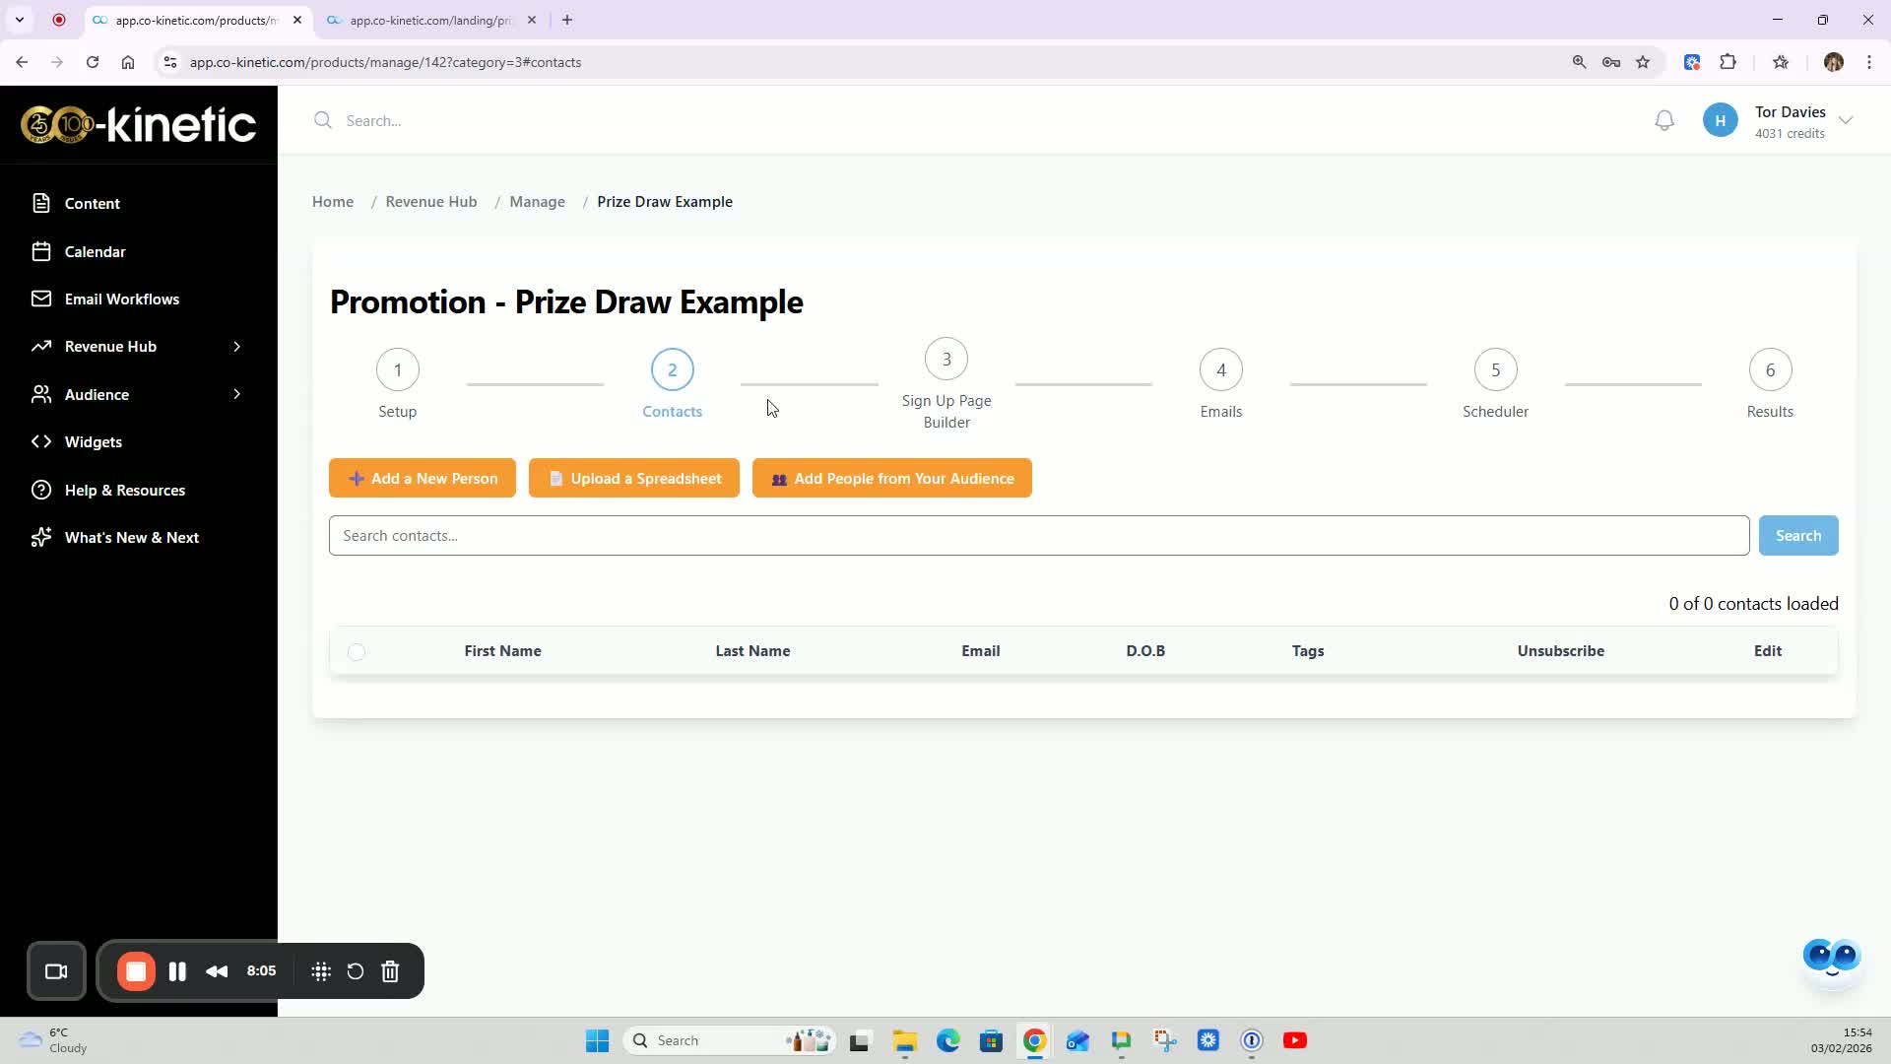The image size is (1891, 1064).
Task: Open Manage breadcrumb link
Action: tap(537, 202)
